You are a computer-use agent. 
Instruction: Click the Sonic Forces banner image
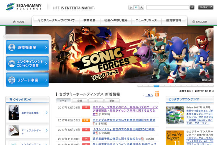click(x=109, y=54)
